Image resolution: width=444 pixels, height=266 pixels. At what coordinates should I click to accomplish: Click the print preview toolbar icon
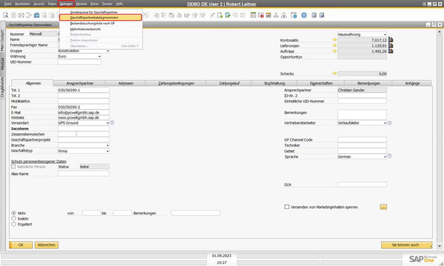[6, 15]
